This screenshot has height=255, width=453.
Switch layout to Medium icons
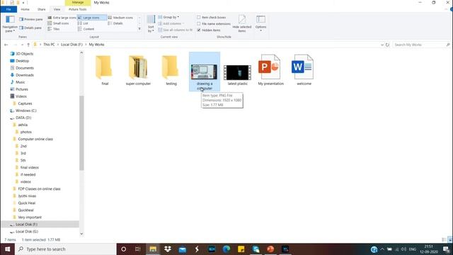pos(121,18)
